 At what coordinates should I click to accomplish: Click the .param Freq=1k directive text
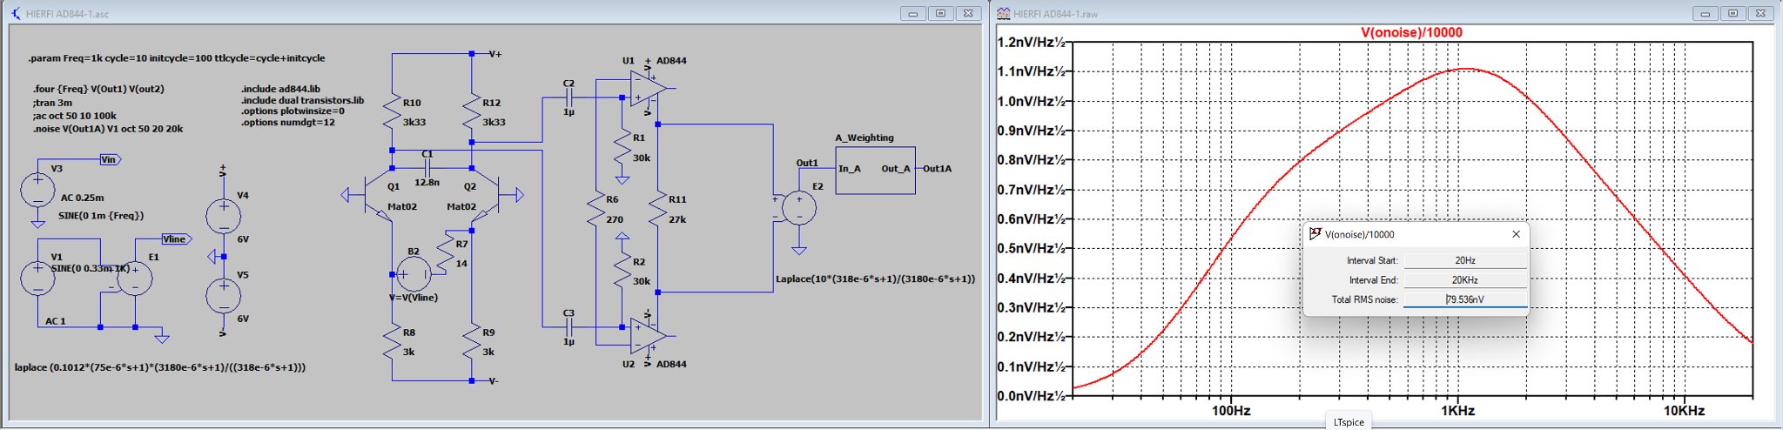point(177,58)
